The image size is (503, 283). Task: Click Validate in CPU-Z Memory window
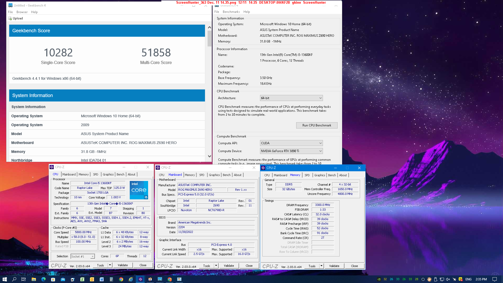coord(334,266)
